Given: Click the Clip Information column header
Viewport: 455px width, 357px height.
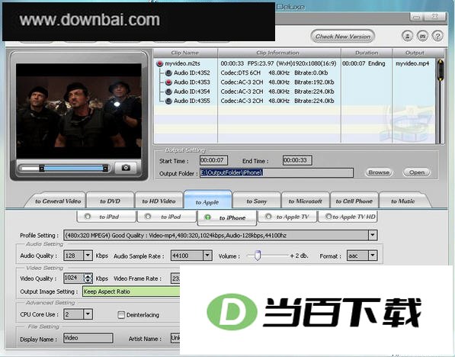Looking at the screenshot, I should pos(279,53).
